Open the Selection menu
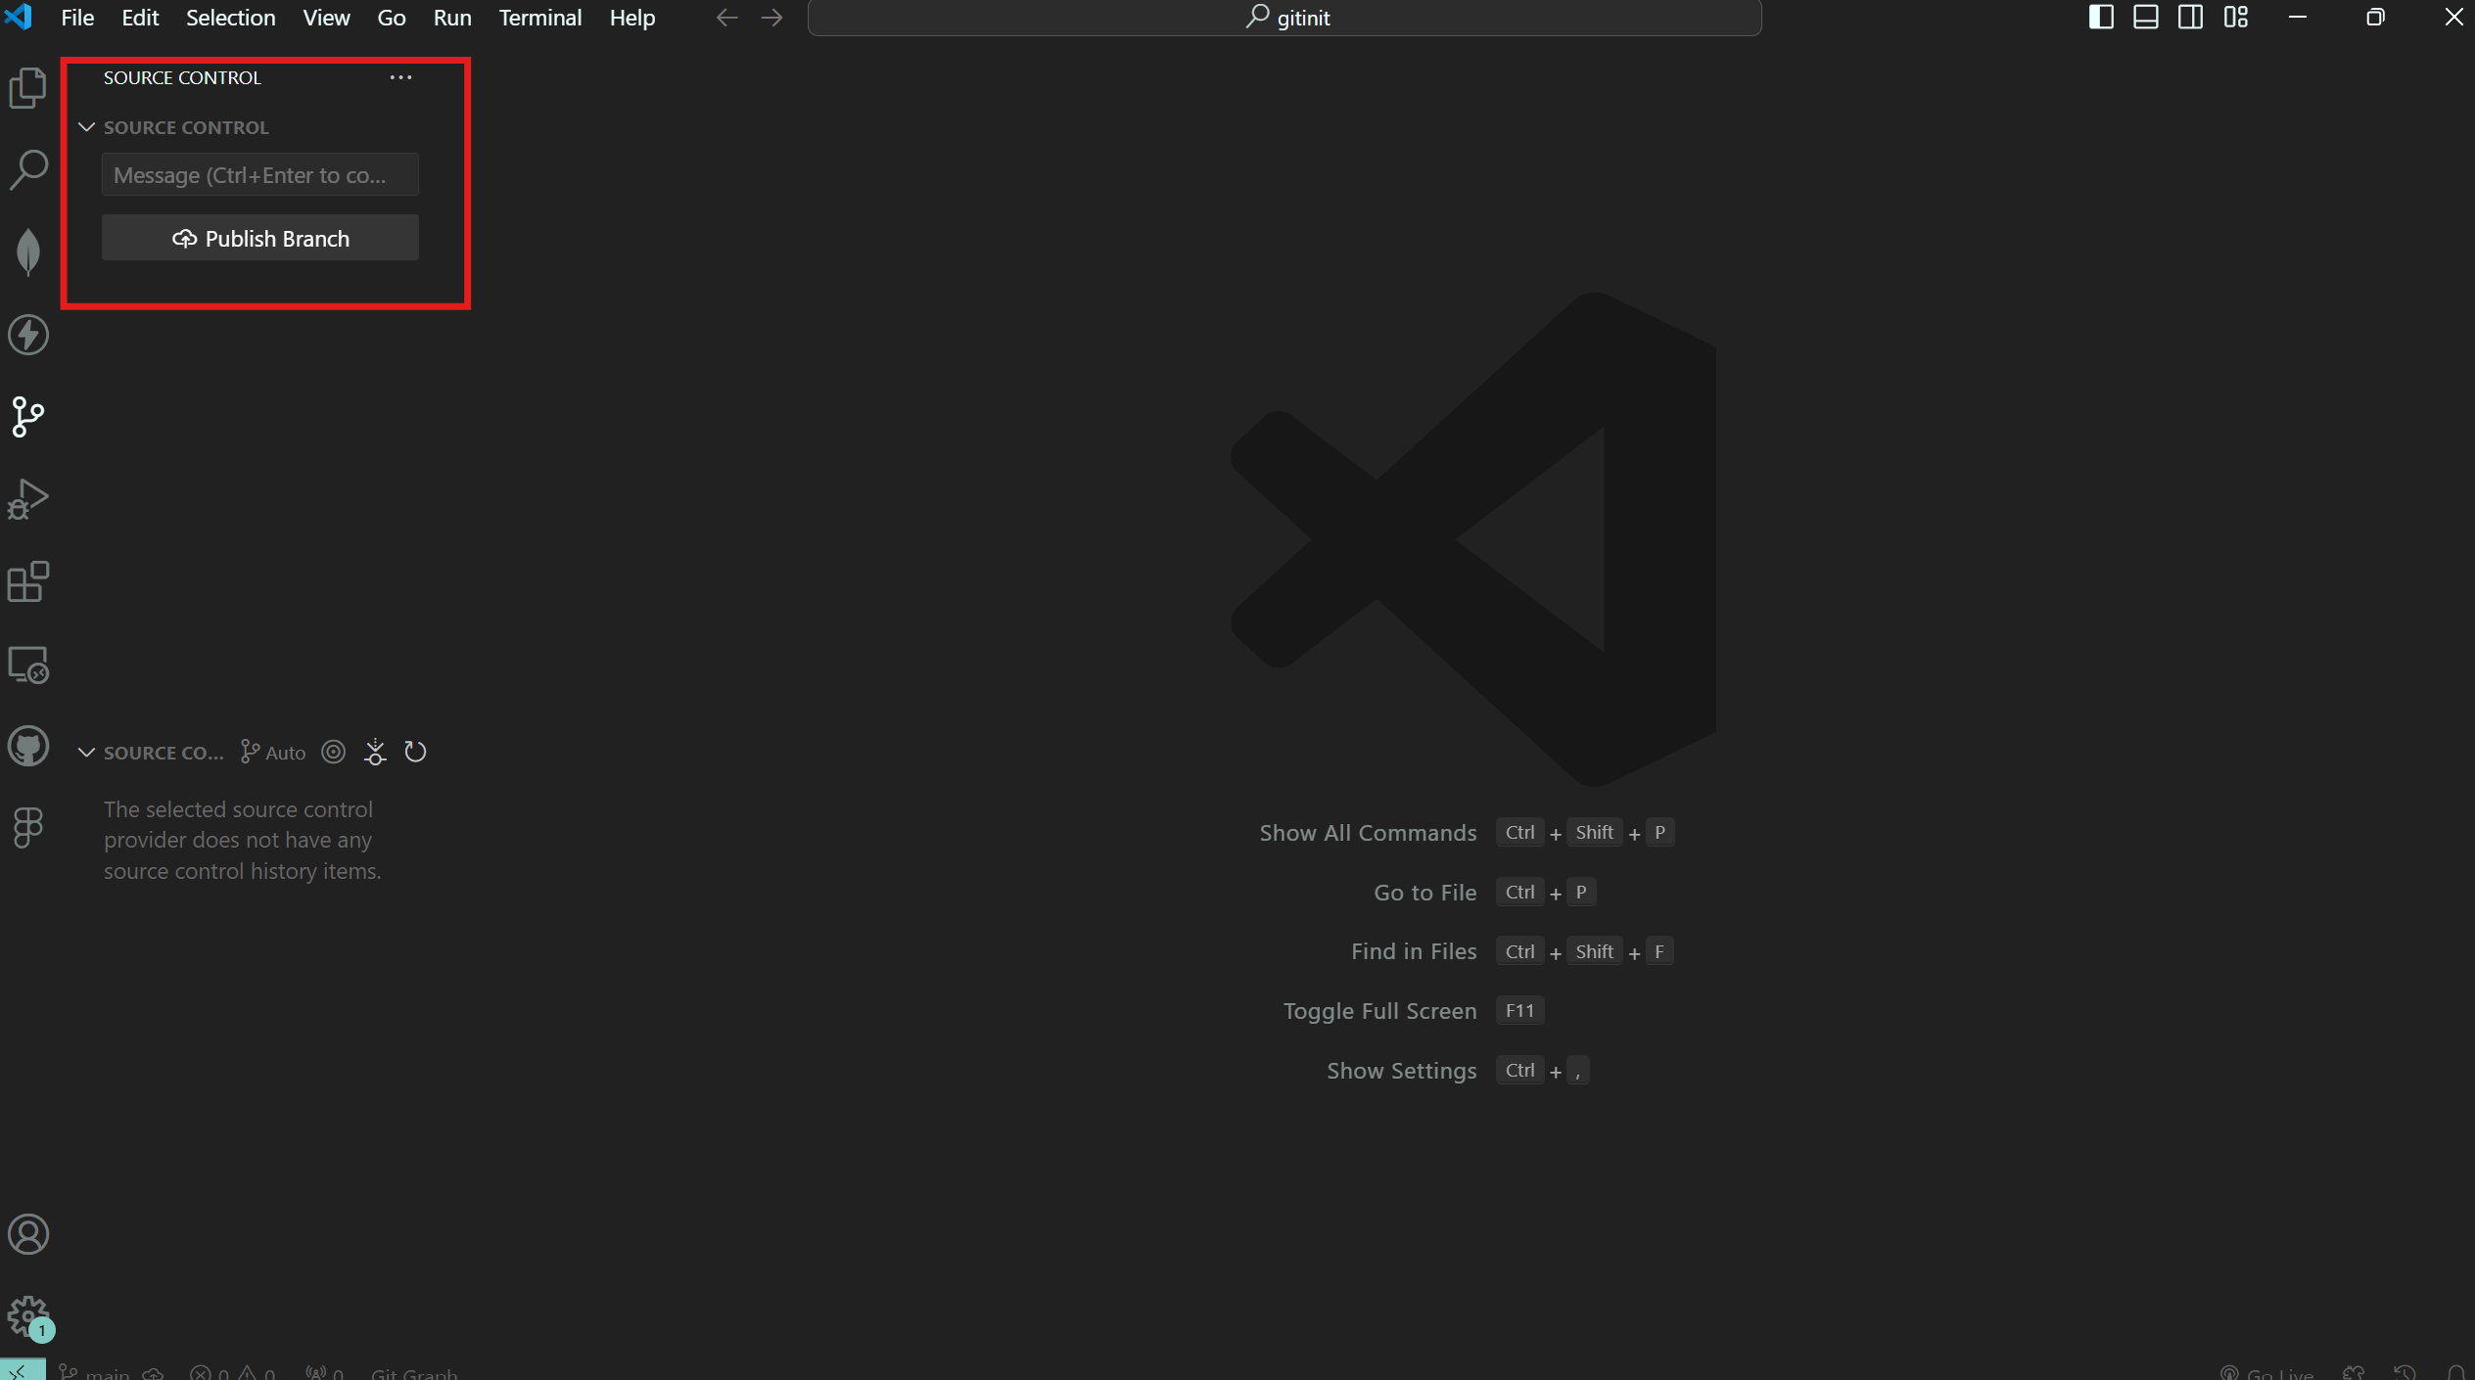The width and height of the screenshot is (2475, 1380). [230, 18]
